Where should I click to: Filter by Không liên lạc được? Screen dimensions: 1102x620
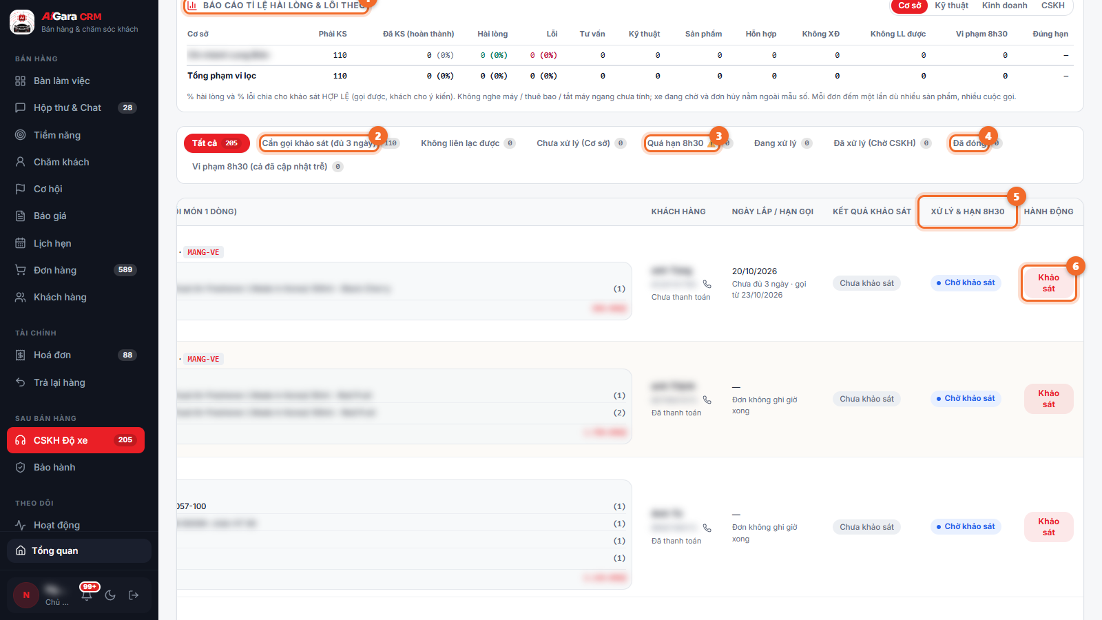[x=468, y=143]
